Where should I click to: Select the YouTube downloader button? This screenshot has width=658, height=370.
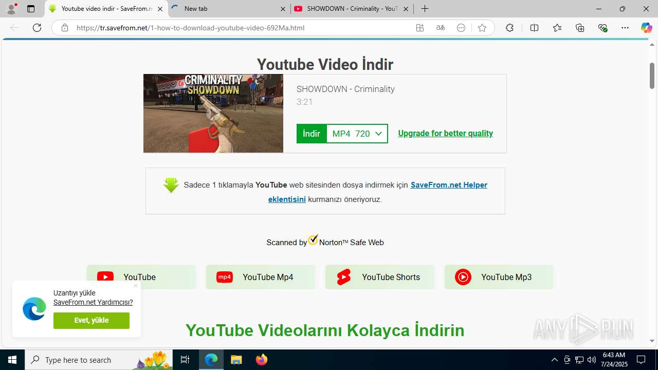141,277
